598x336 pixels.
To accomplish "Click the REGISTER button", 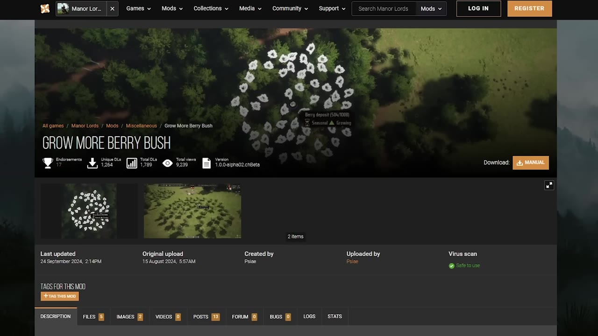I will coord(529,8).
